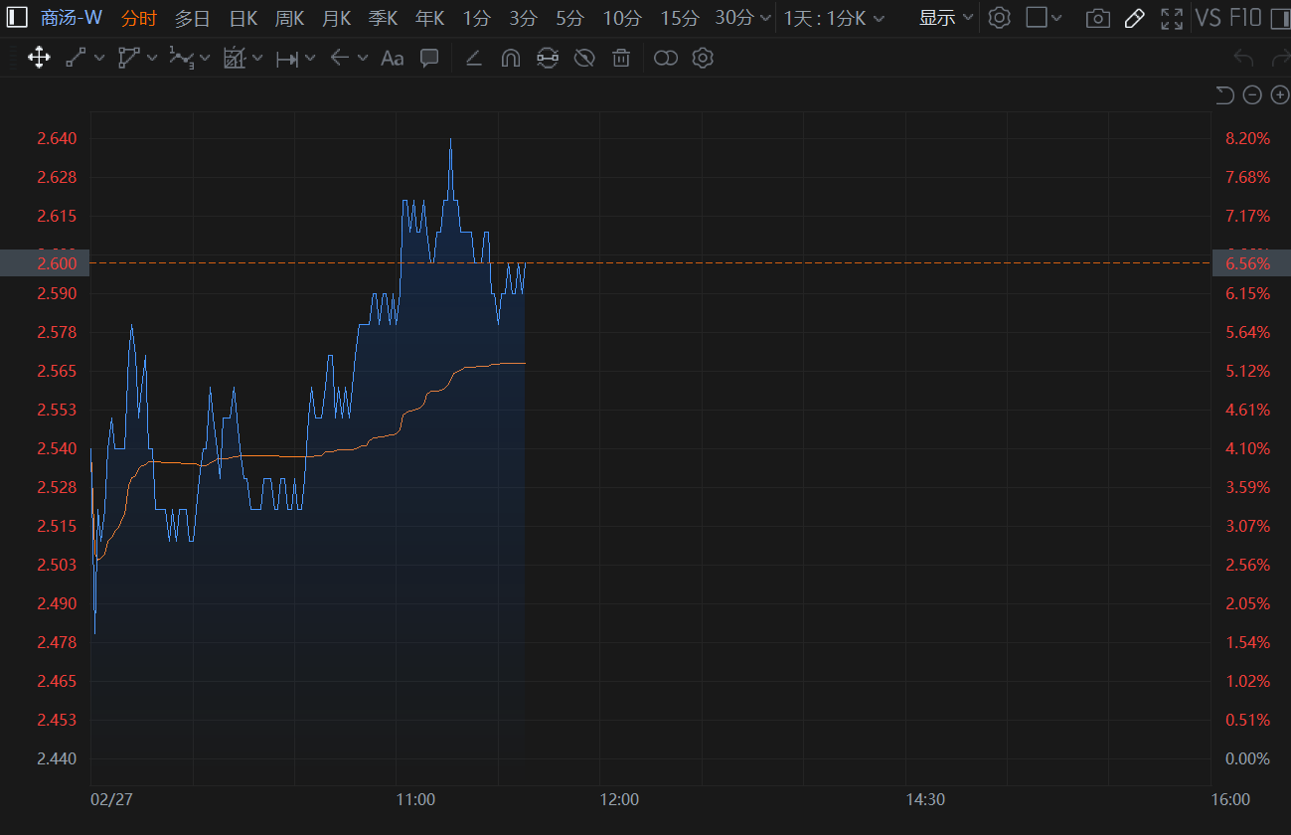
Task: Toggle the left sidebar panel
Action: click(x=17, y=18)
